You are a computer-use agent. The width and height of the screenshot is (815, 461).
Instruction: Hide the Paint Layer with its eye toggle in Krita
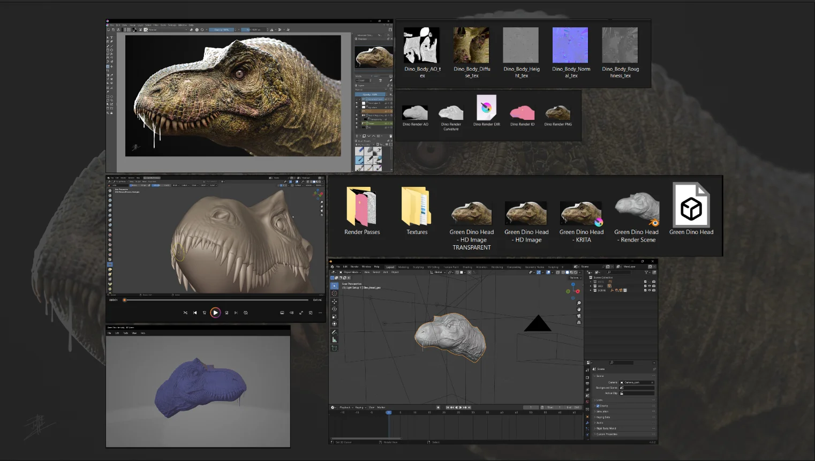tap(357, 103)
